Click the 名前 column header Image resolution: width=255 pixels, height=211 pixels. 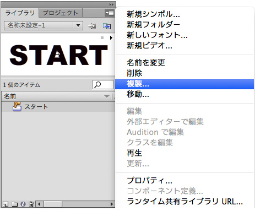tap(57, 96)
